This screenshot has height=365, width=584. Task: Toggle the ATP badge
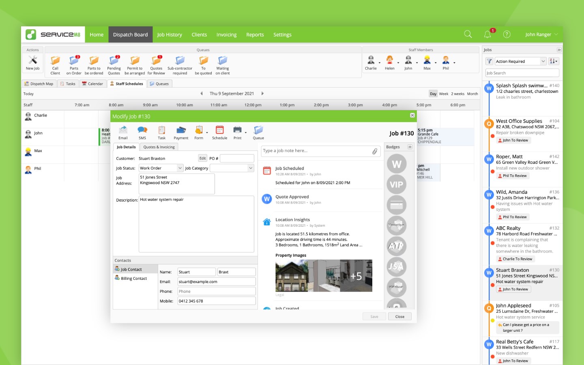[x=397, y=246]
